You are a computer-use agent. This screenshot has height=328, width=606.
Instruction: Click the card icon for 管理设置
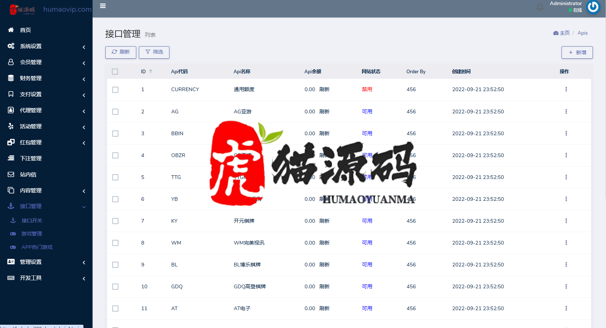coord(11,262)
